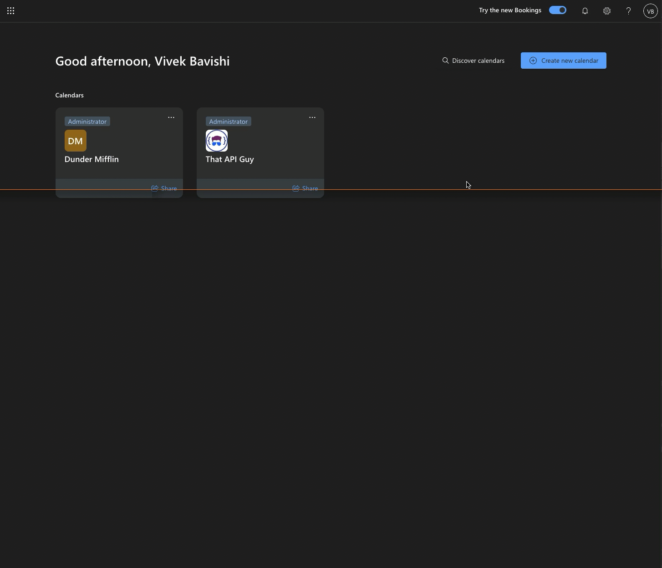
Task: Open the notifications bell
Action: pos(585,11)
